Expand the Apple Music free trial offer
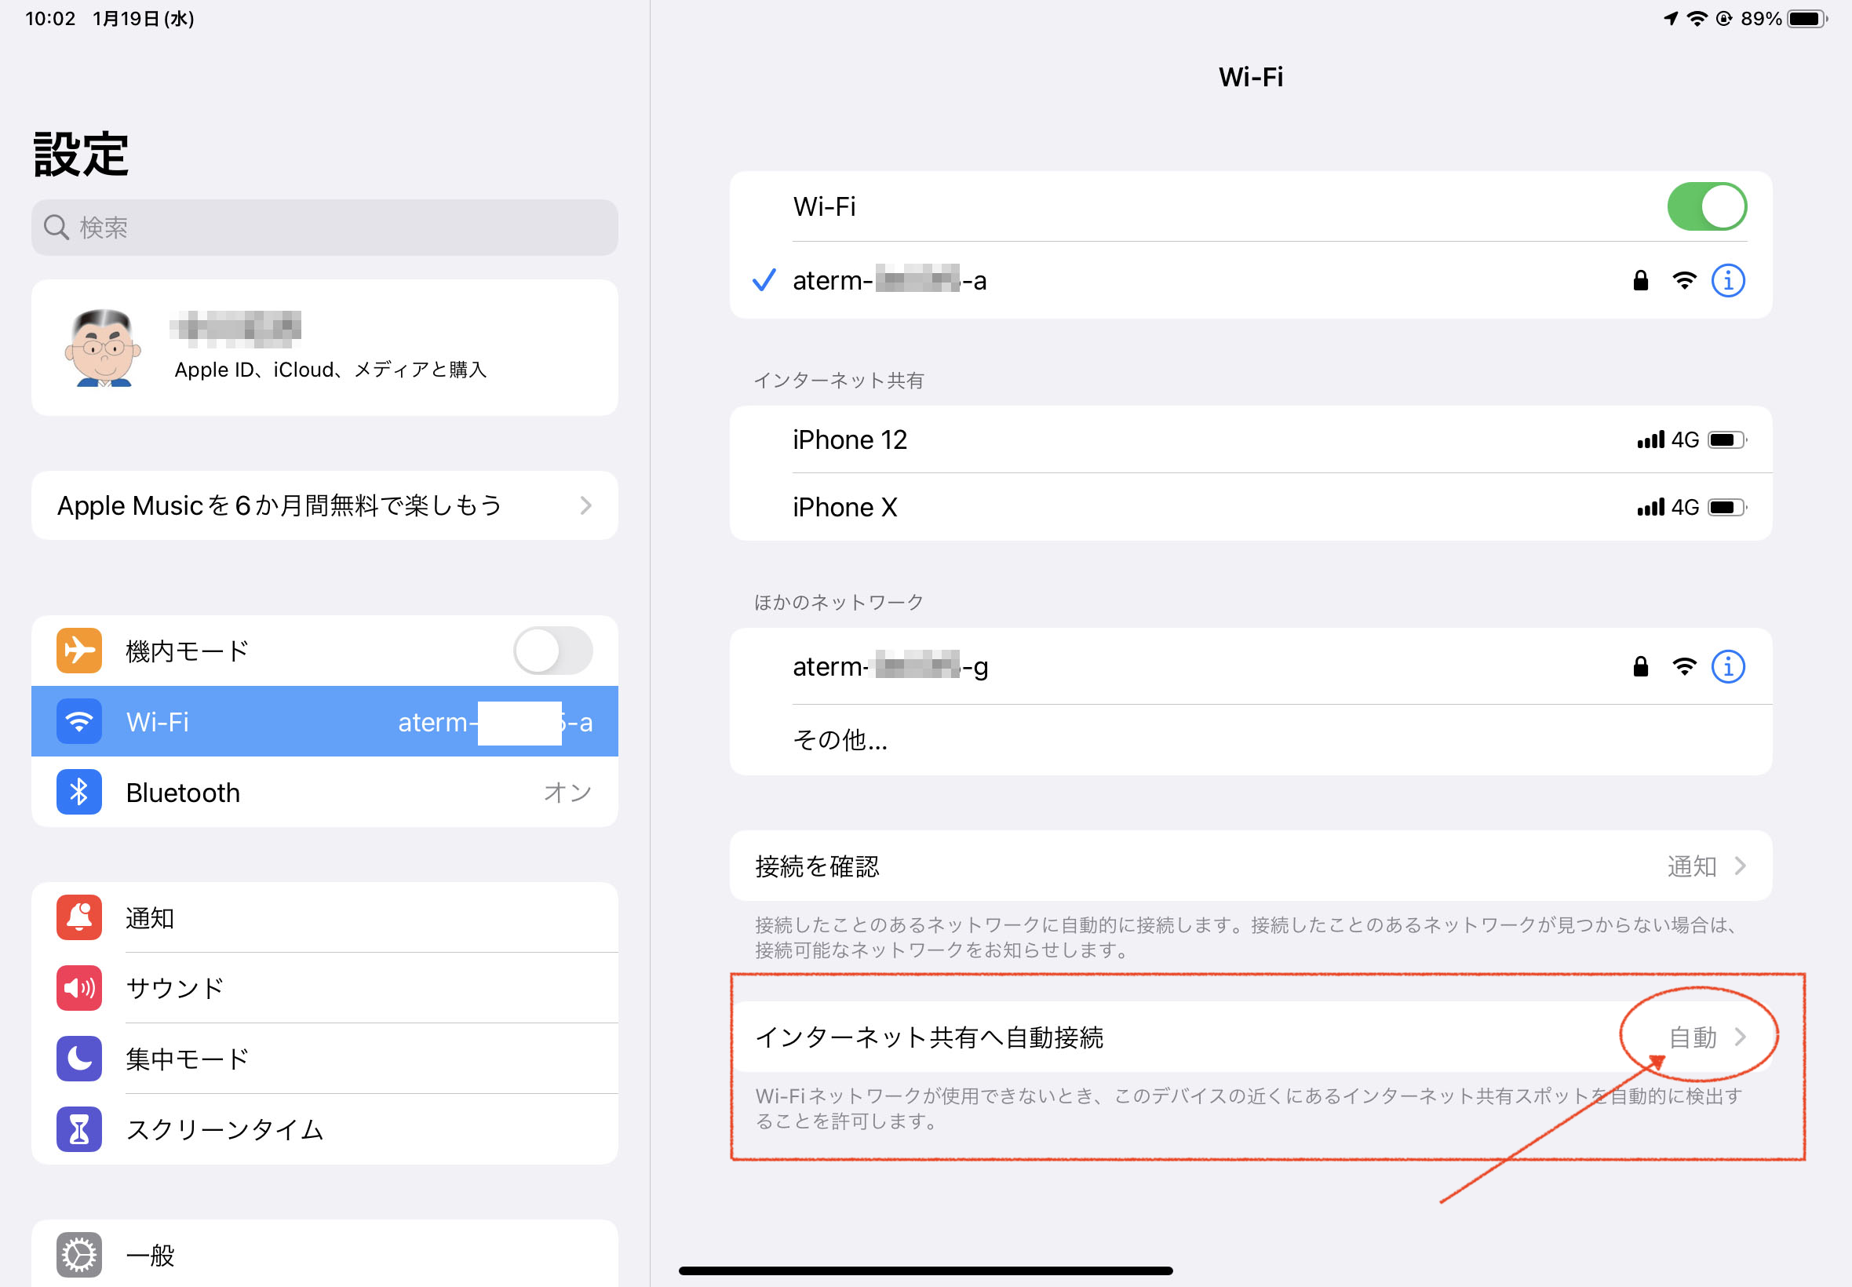 324,505
